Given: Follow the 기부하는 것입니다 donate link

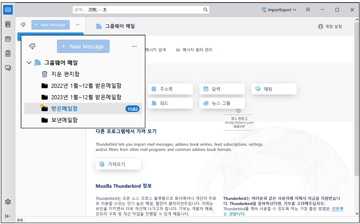Looking at the screenshot, I should (337, 209).
